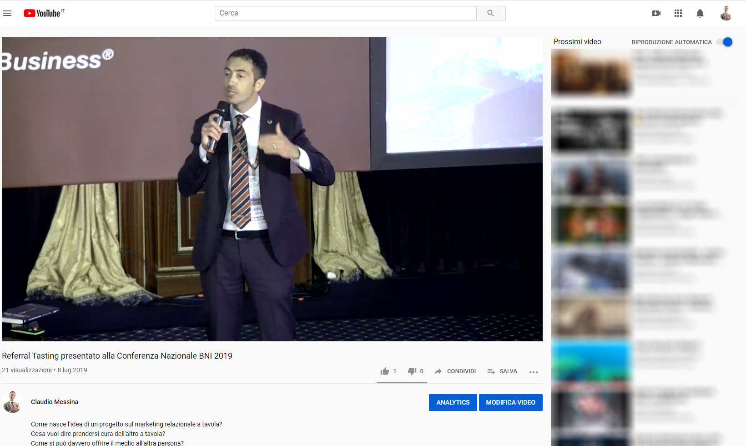
Task: Click the '21 visualizzazioni' view count text
Action: pyautogui.click(x=27, y=370)
